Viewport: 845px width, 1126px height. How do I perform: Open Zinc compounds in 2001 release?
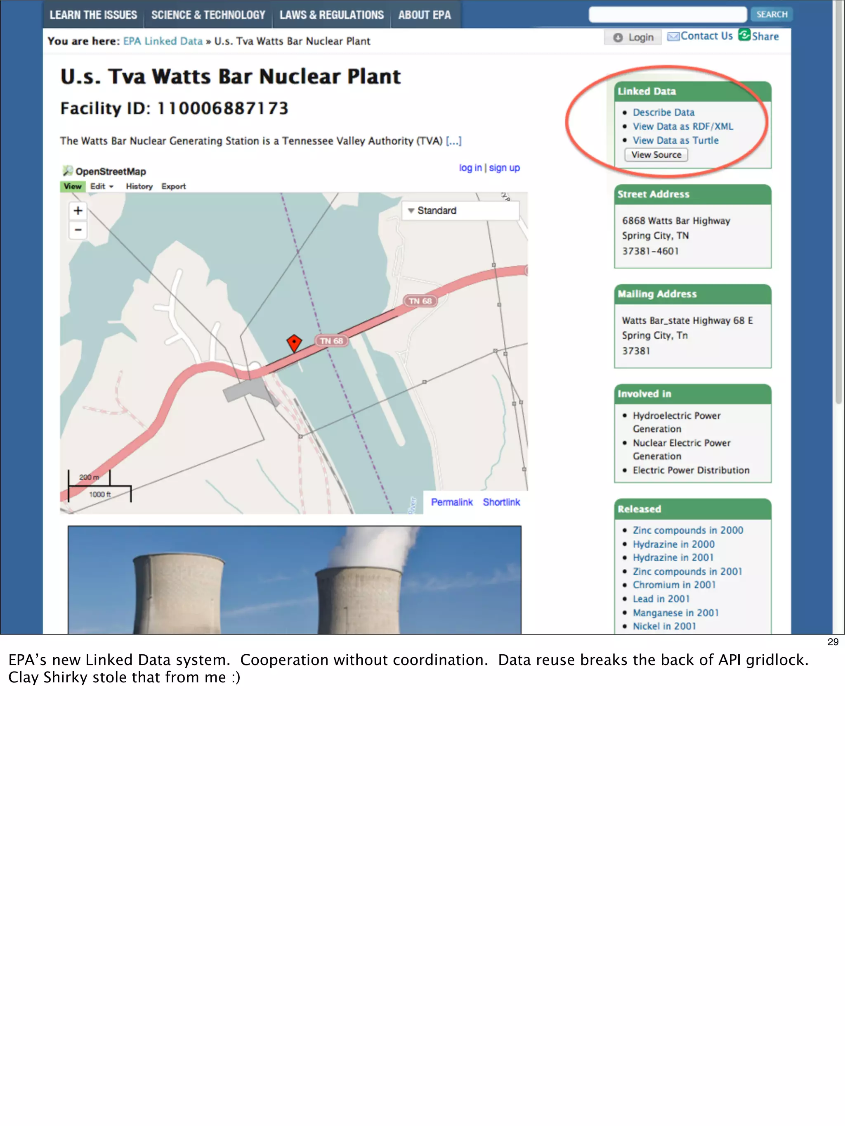687,572
